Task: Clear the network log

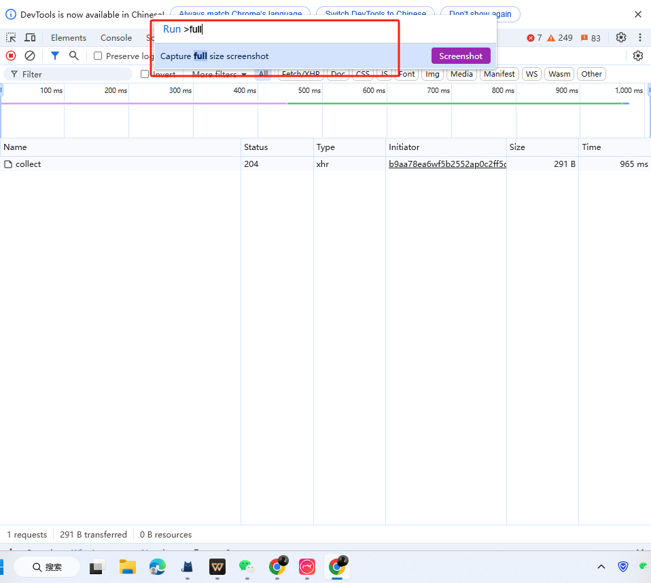Action: pyautogui.click(x=29, y=56)
